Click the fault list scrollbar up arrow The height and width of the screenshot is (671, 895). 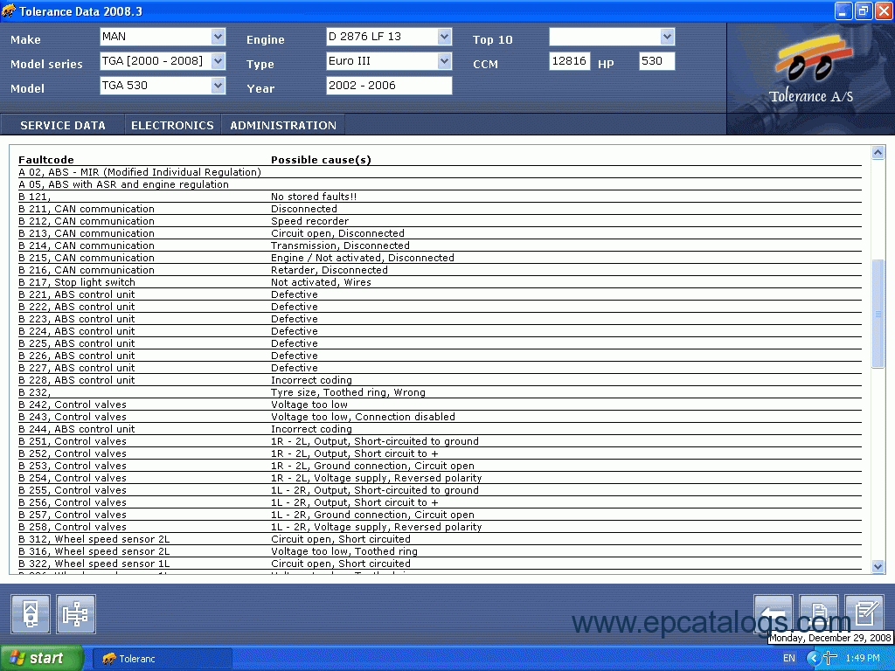[878, 152]
